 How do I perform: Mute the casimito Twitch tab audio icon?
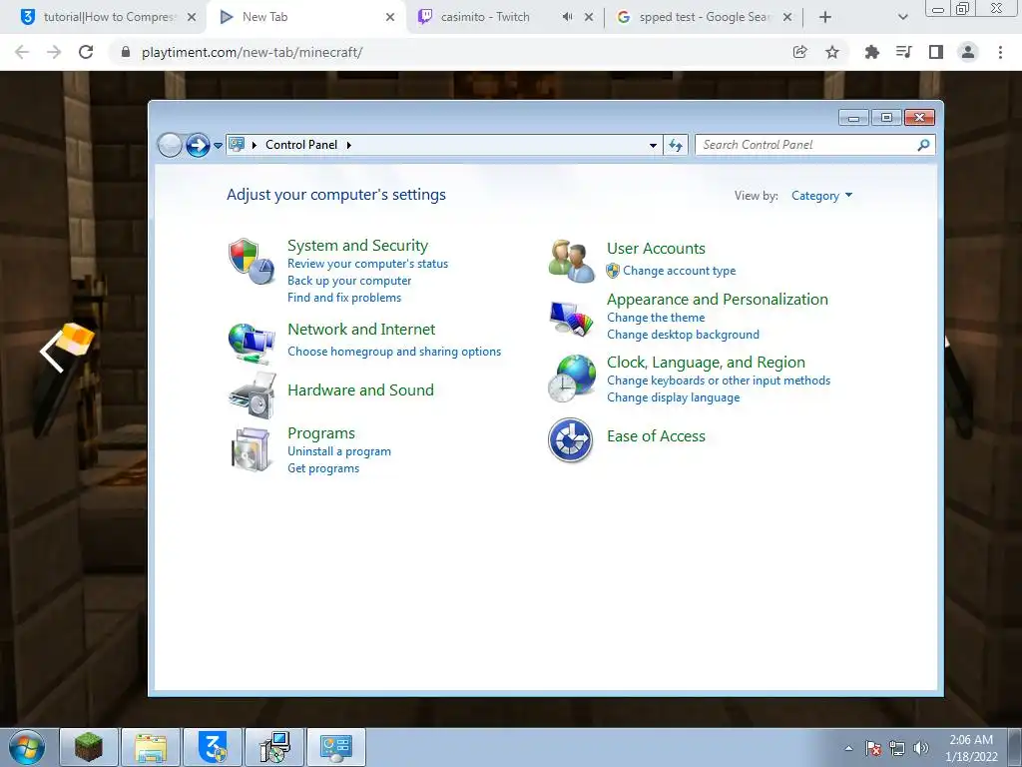click(567, 17)
